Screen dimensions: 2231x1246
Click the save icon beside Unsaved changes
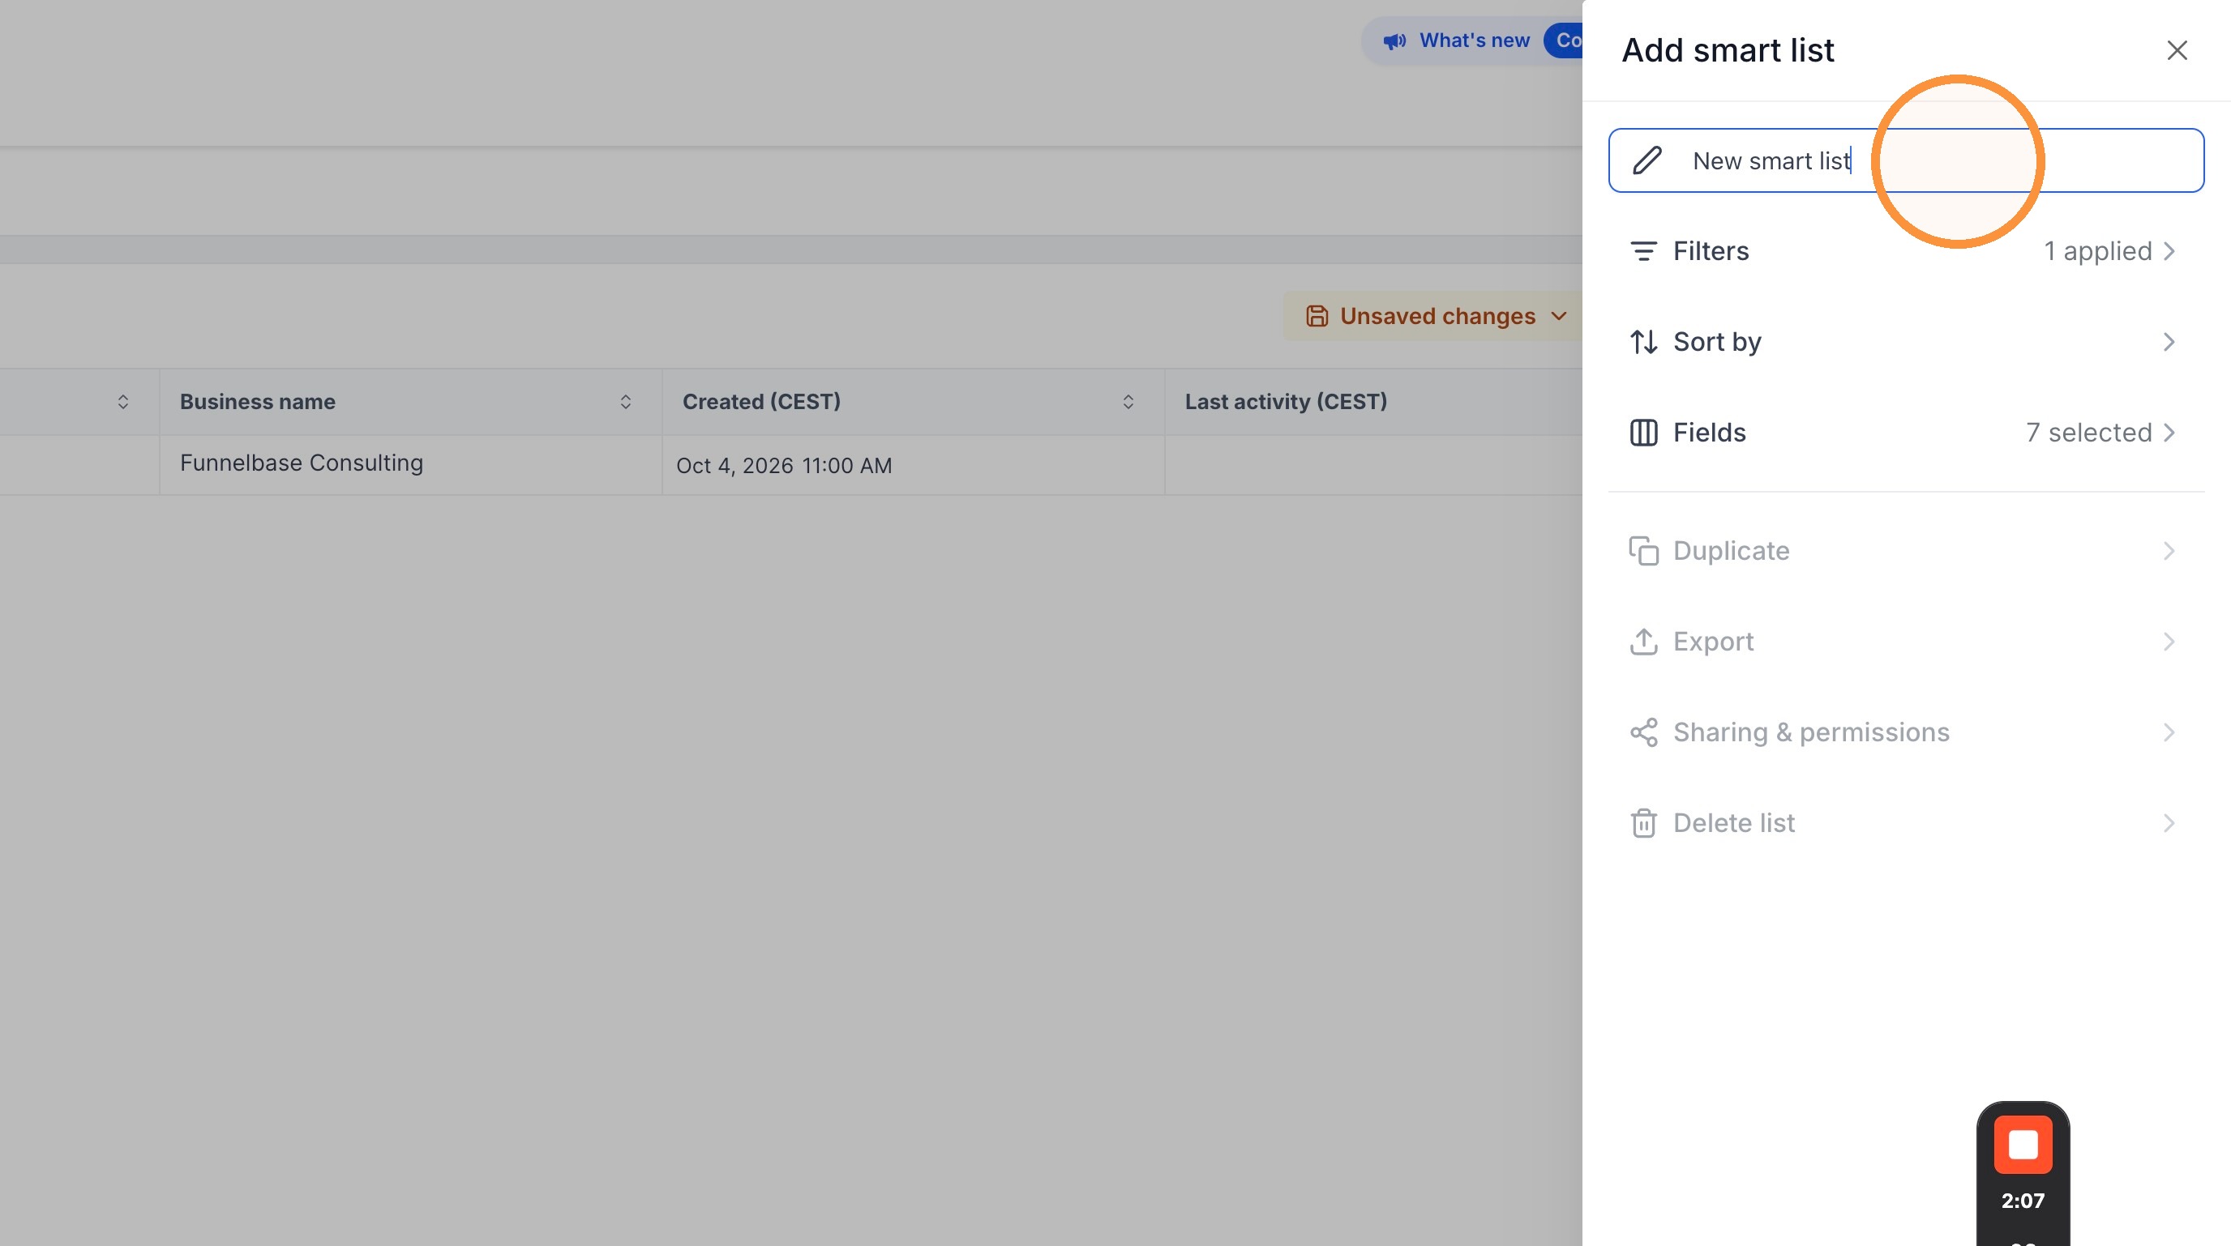[1317, 316]
